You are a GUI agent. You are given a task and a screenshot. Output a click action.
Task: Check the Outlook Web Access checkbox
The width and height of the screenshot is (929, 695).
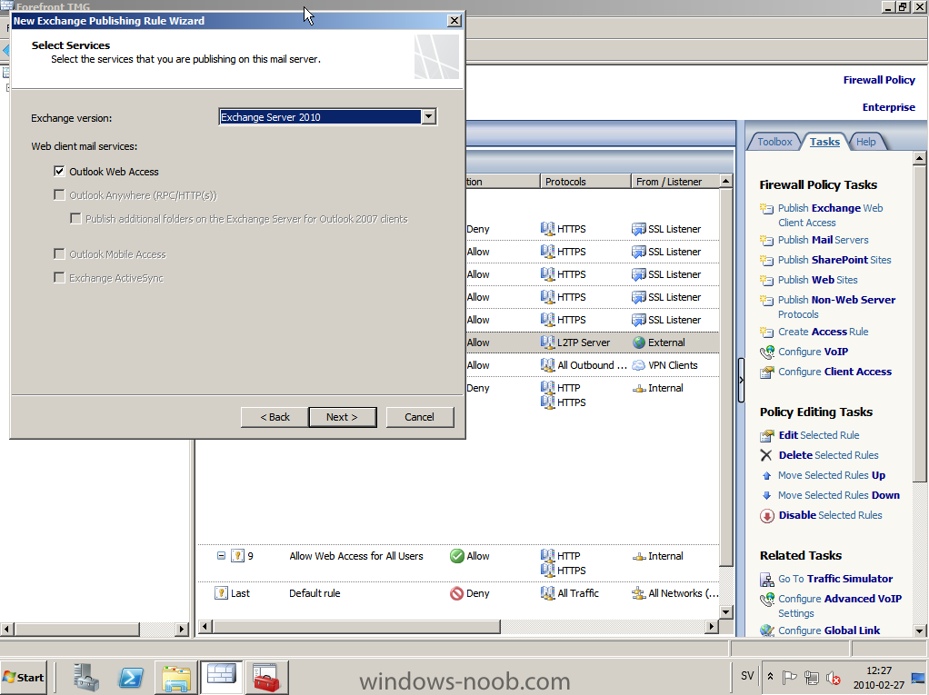(x=59, y=172)
